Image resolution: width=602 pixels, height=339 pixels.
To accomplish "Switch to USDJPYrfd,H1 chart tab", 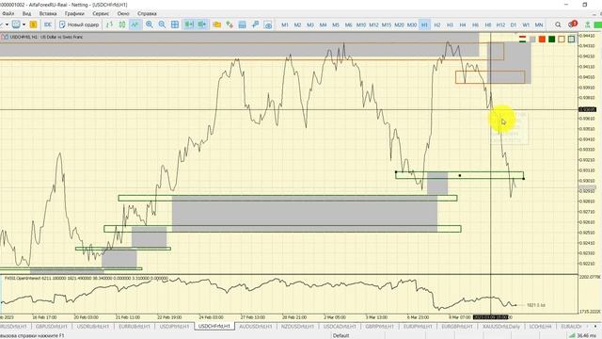I will point(174,327).
